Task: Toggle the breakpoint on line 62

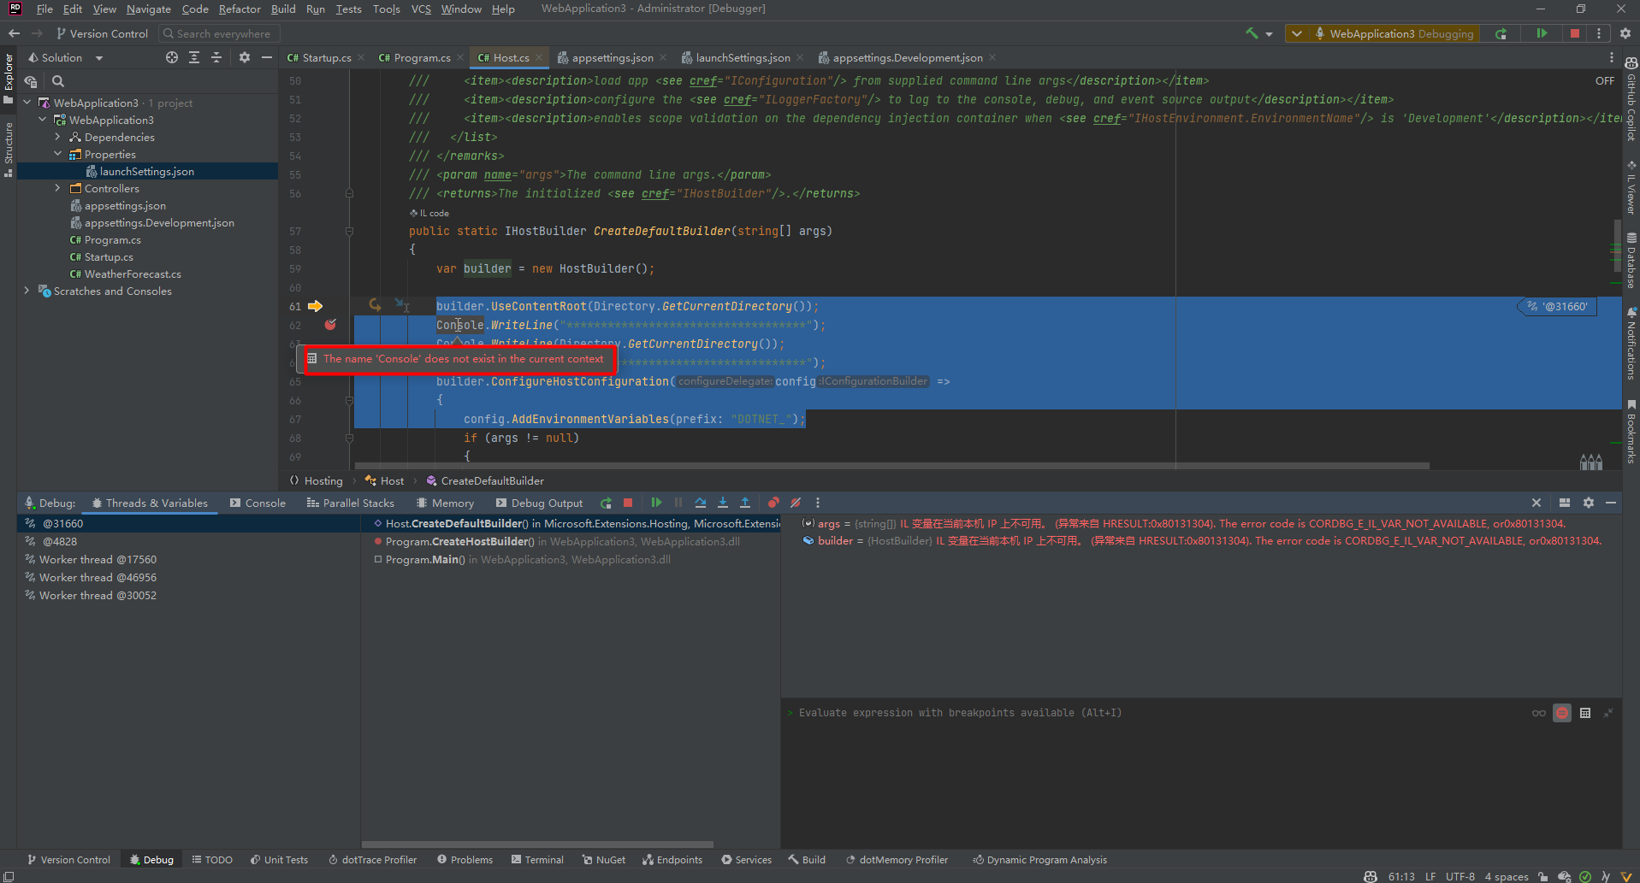Action: [330, 325]
